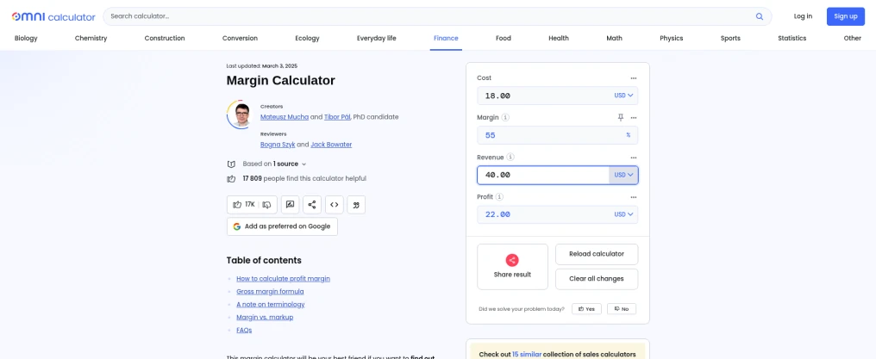Open the Conversion category
The image size is (876, 359).
tap(240, 39)
